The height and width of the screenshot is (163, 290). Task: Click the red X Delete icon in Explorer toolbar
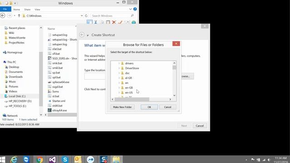[114, 22]
